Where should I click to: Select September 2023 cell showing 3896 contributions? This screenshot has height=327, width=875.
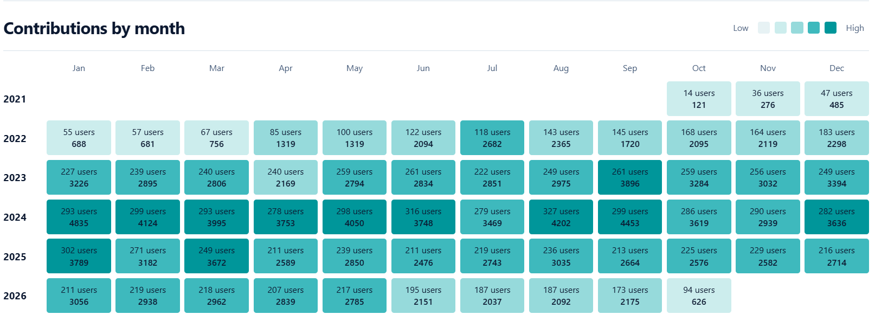point(630,177)
